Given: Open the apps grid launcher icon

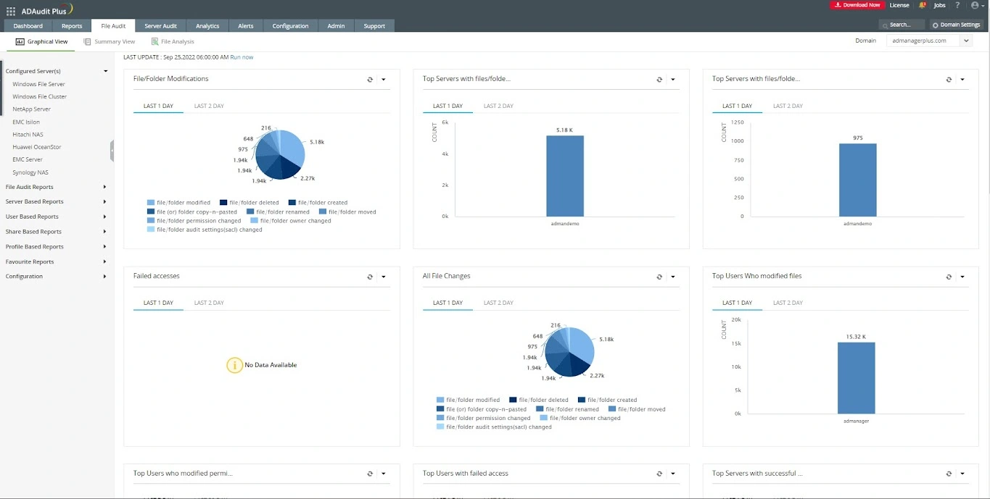Looking at the screenshot, I should coord(10,11).
